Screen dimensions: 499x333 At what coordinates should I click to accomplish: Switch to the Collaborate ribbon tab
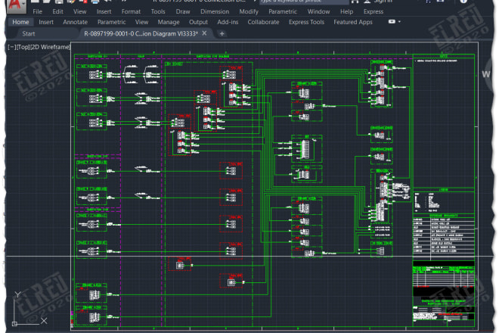pos(263,22)
